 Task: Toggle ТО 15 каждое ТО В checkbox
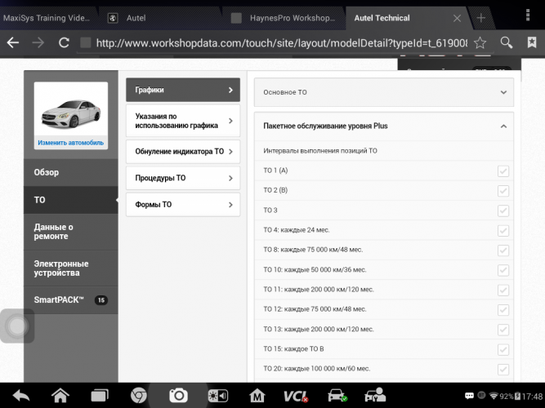click(x=503, y=349)
